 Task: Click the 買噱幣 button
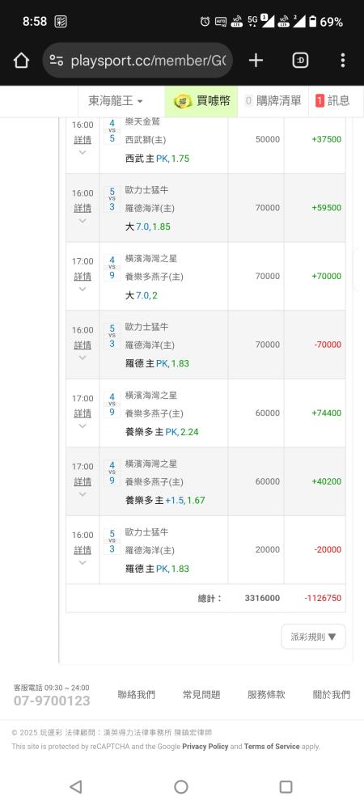[201, 101]
